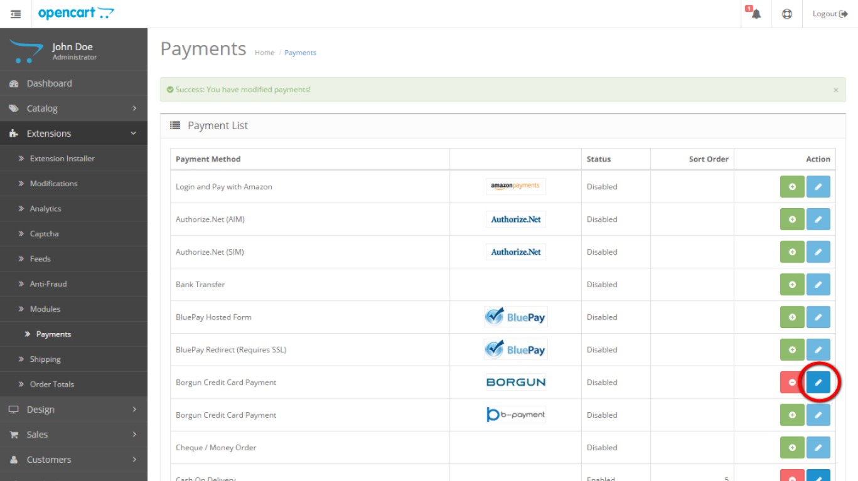Screen dimensions: 858x481
Task: Expand the Catalog menu
Action: pyautogui.click(x=73, y=108)
